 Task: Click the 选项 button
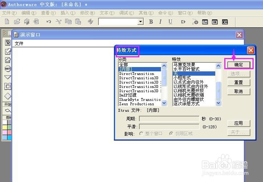click(239, 74)
